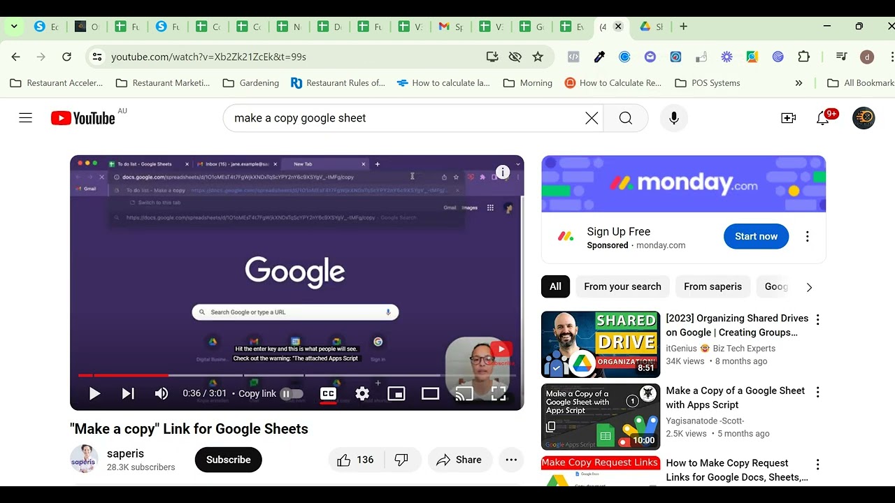Switch to the Google Drive tab
This screenshot has height=503, width=895.
pyautogui.click(x=652, y=27)
